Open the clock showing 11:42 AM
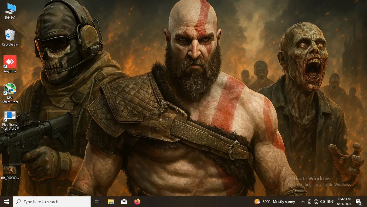 point(344,202)
